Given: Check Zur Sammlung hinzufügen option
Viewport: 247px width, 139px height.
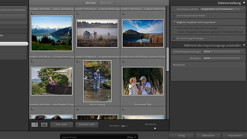Looking at the screenshot, I should (174, 38).
